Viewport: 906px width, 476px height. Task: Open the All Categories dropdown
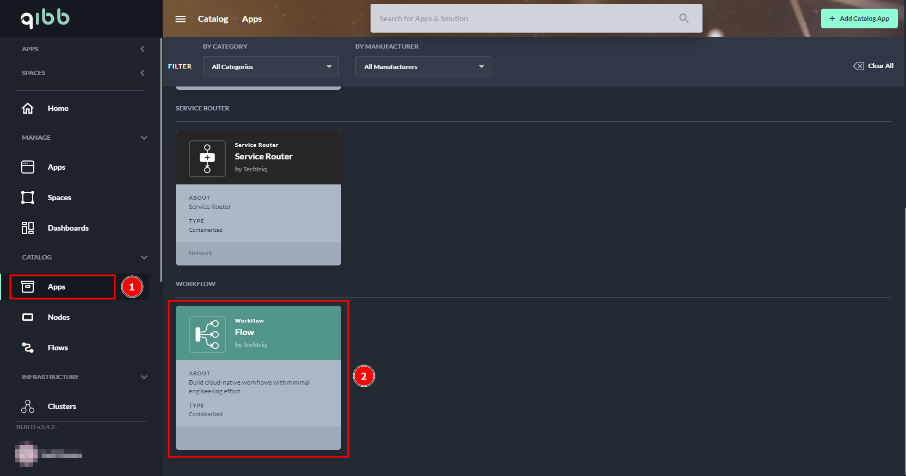click(x=270, y=67)
